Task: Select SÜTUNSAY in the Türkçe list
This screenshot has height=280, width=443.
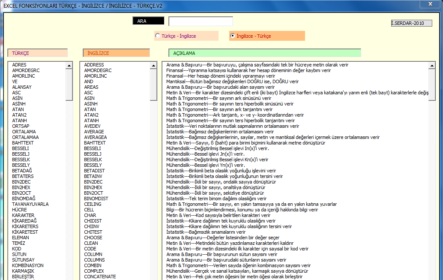Action: pos(23,260)
